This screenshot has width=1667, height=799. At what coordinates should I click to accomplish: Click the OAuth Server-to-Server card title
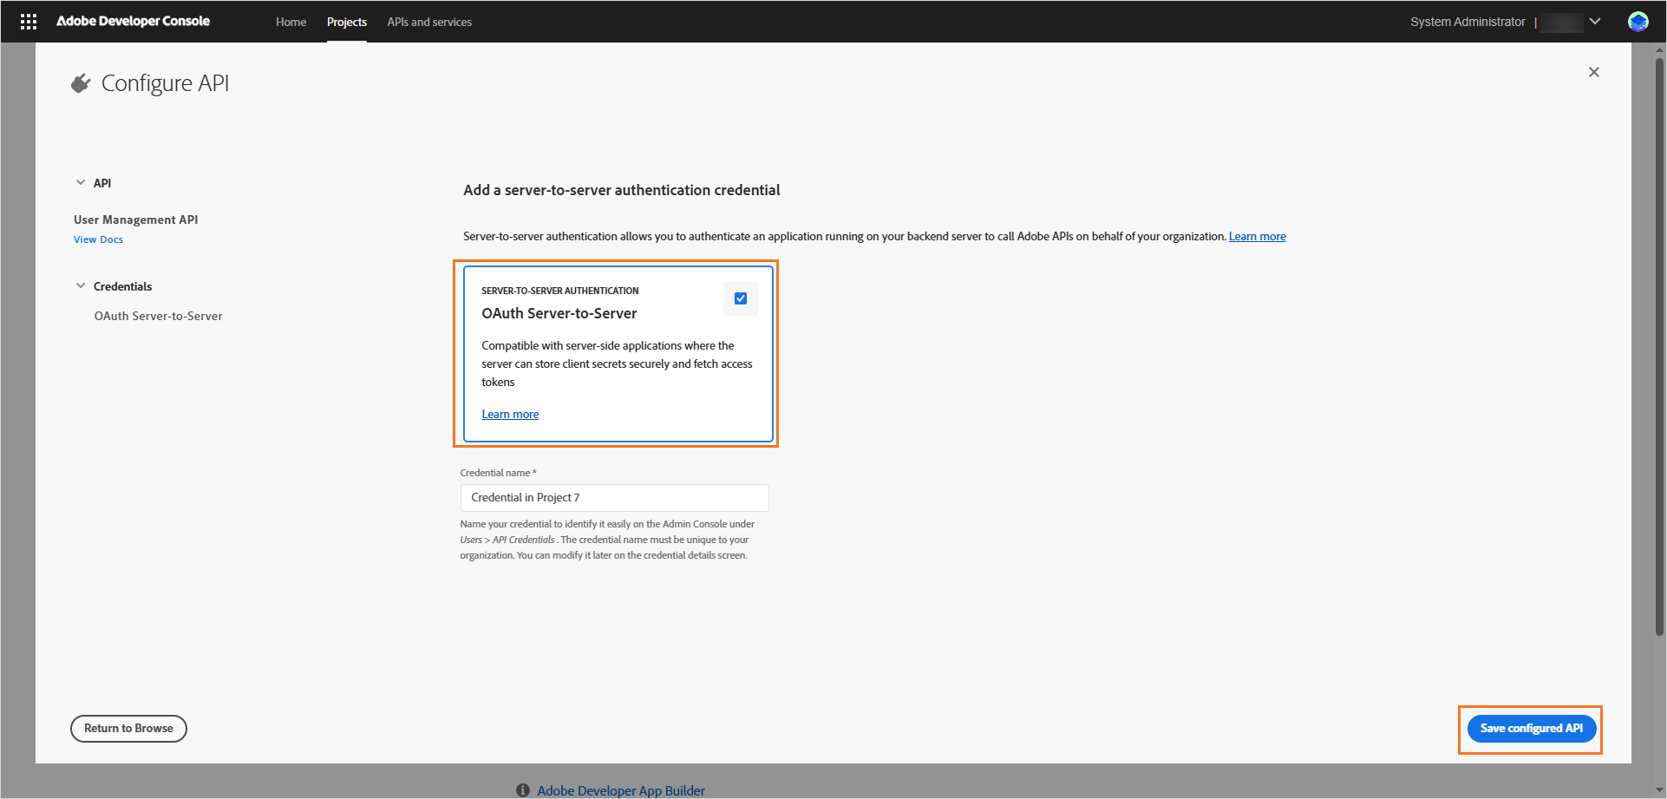(x=559, y=313)
